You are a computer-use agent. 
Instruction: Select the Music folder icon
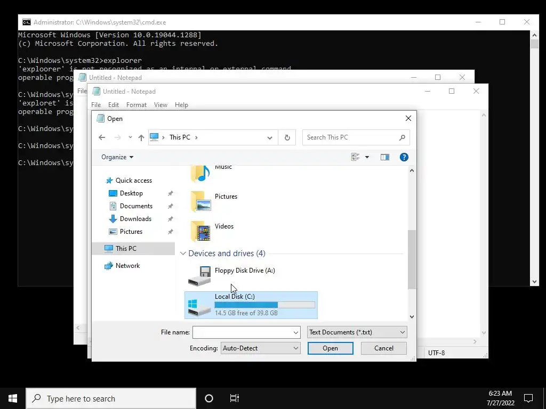[x=200, y=173]
